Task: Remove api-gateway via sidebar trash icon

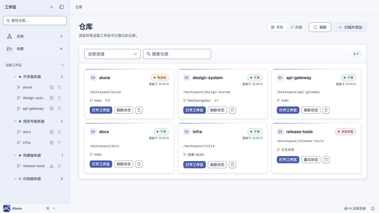Action: (59, 109)
